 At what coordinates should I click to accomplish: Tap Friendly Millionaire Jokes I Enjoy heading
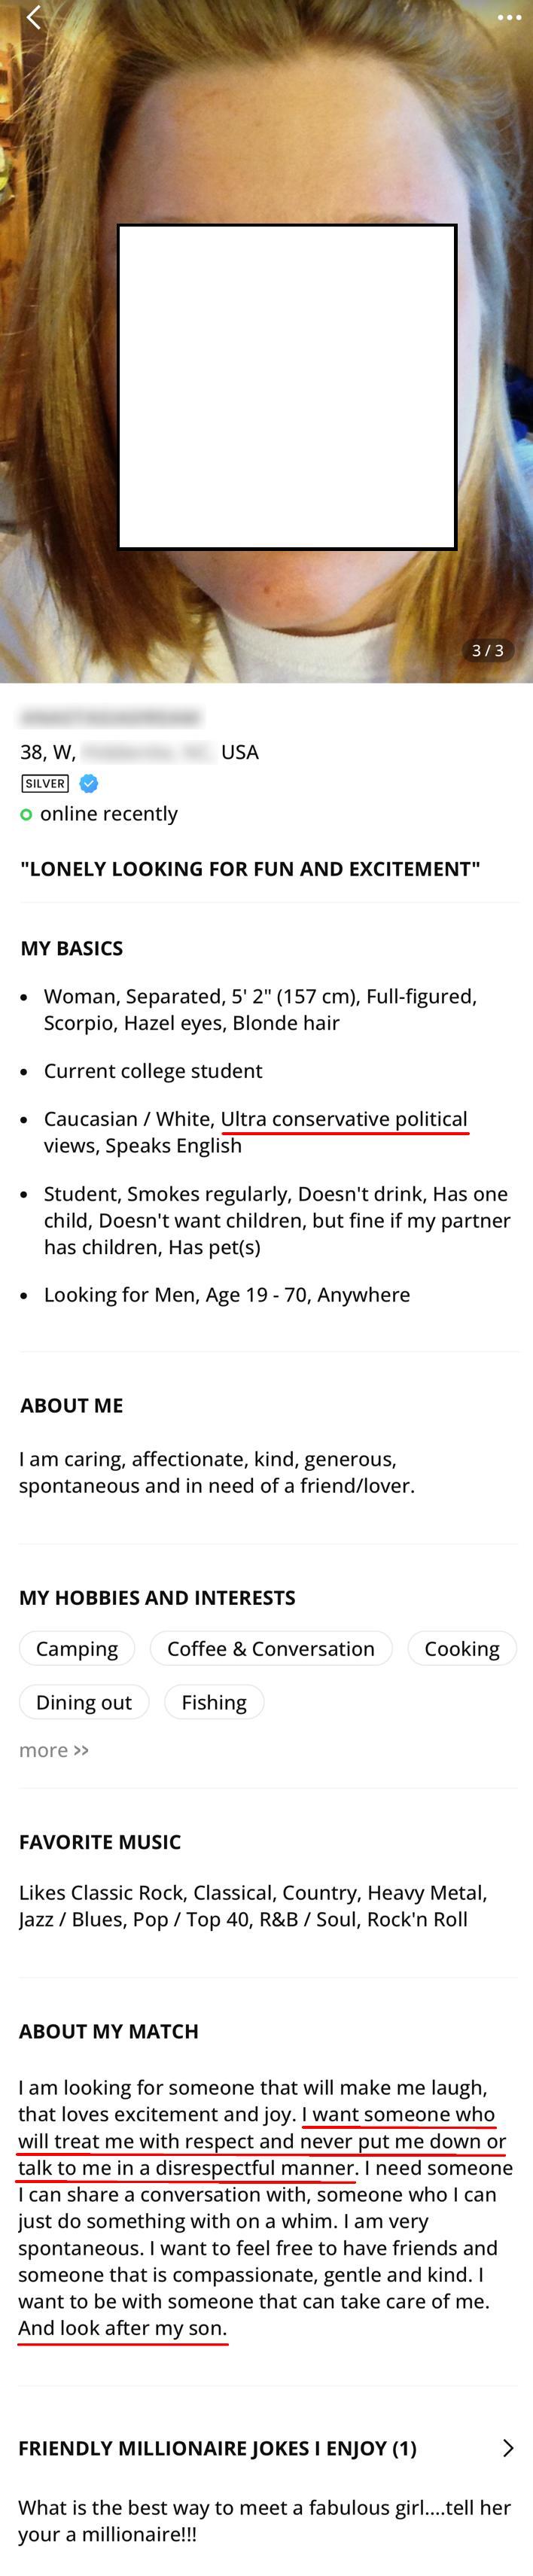(x=217, y=2448)
